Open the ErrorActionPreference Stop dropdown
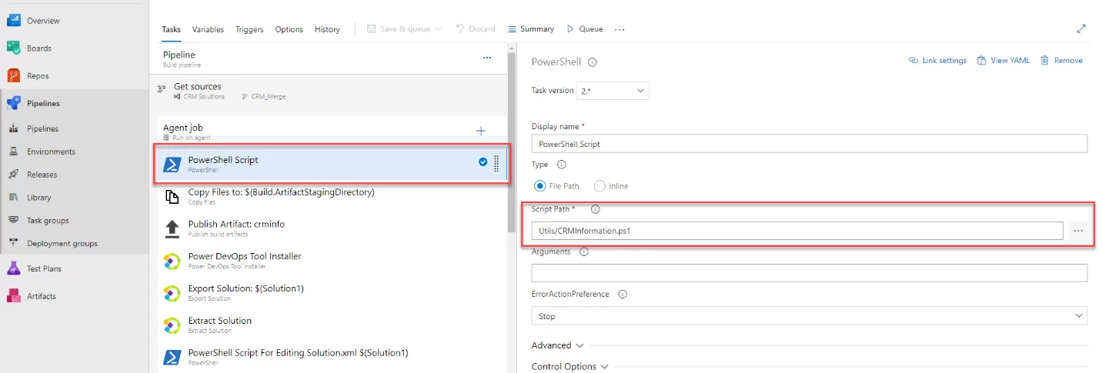 (810, 316)
